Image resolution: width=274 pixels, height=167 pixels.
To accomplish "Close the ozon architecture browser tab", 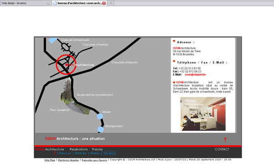I will (x=104, y=3).
